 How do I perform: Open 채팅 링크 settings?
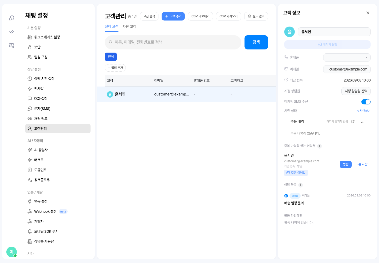58,119
